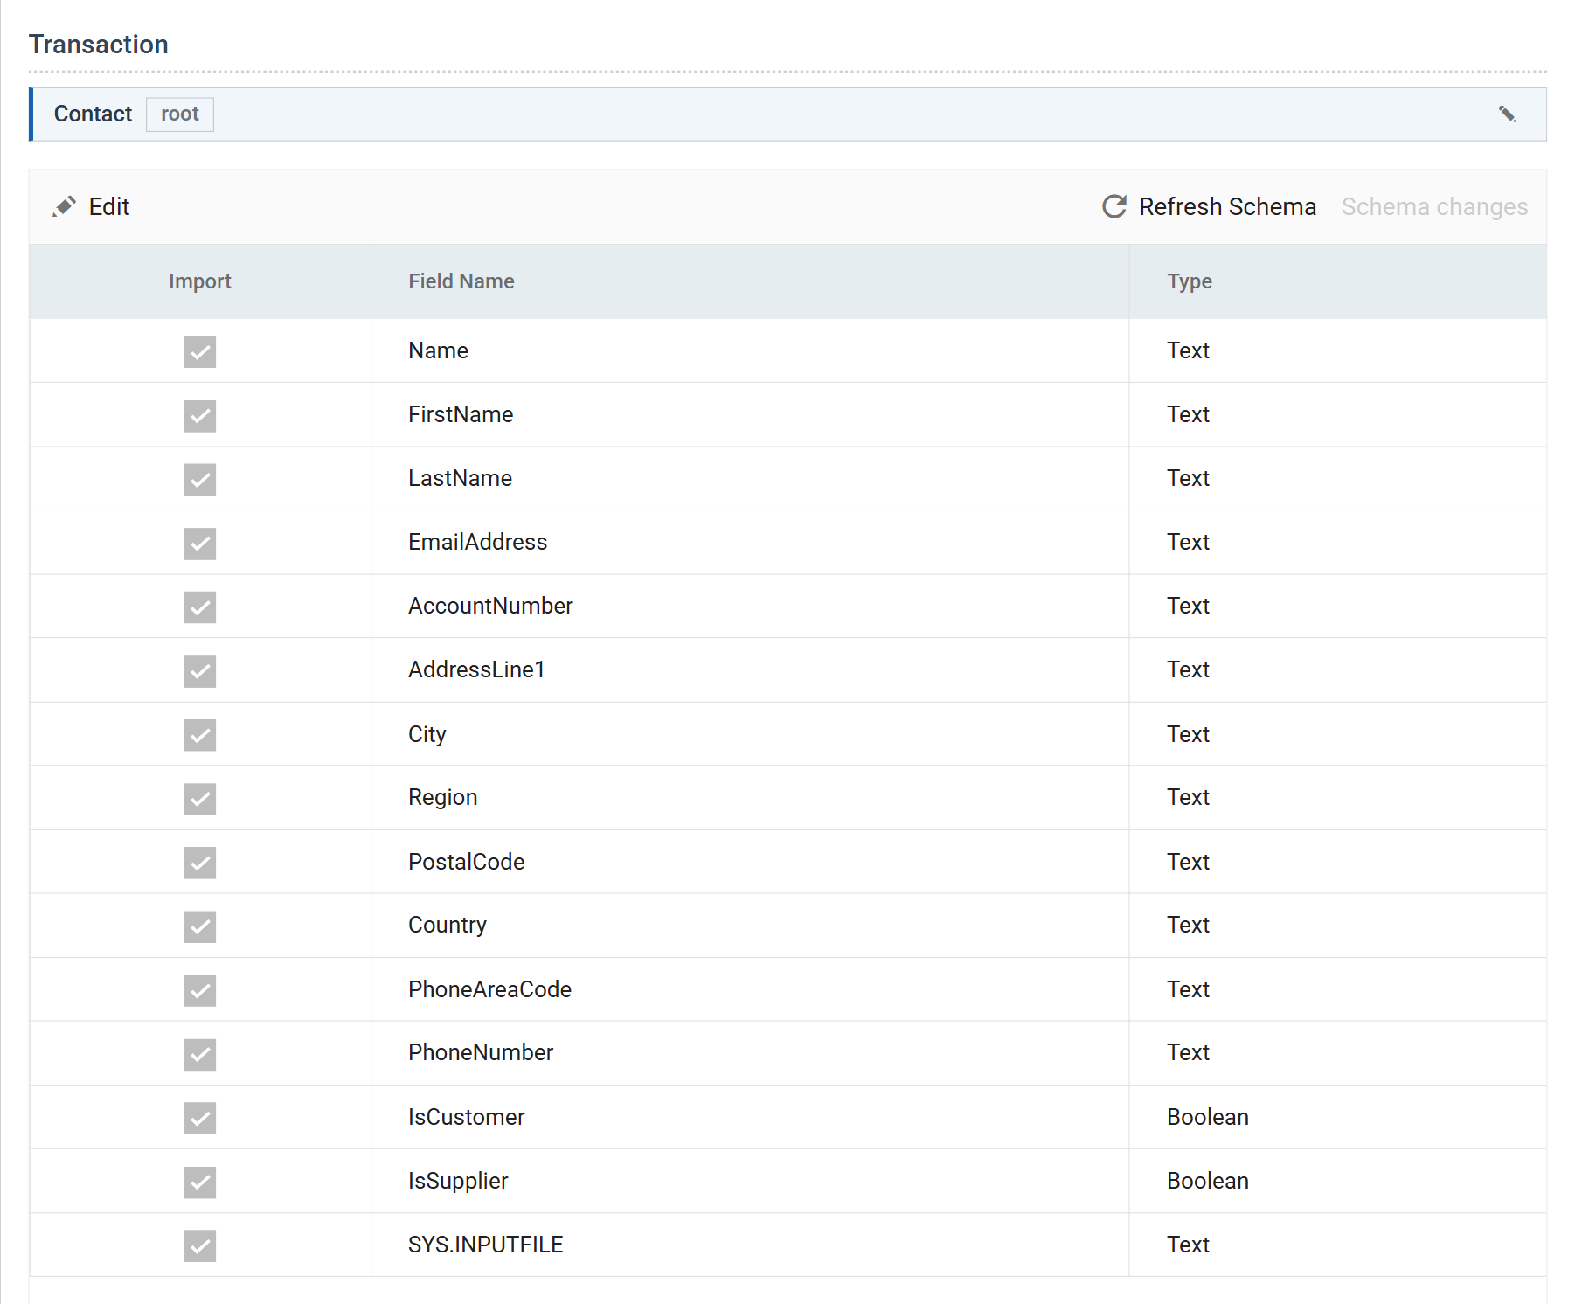Toggle the FirstName import checkbox
Screen dimensions: 1575x1304
pos(200,415)
